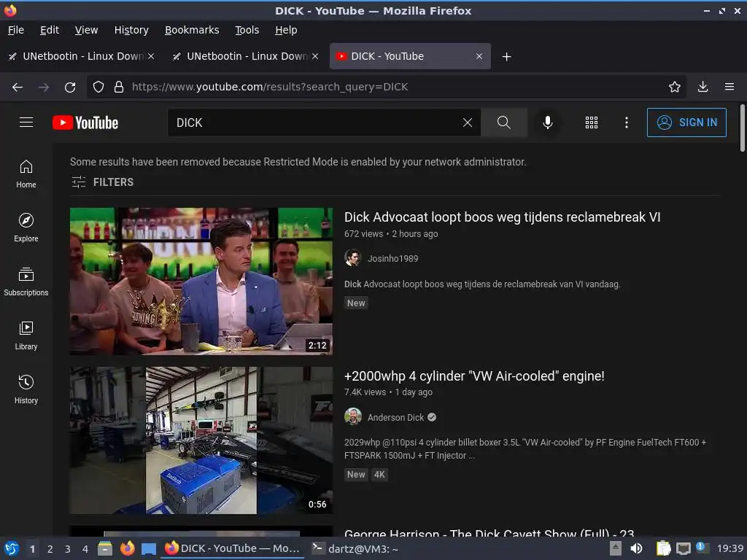The width and height of the screenshot is (747, 560).
Task: Open the Edit menu
Action: click(50, 30)
